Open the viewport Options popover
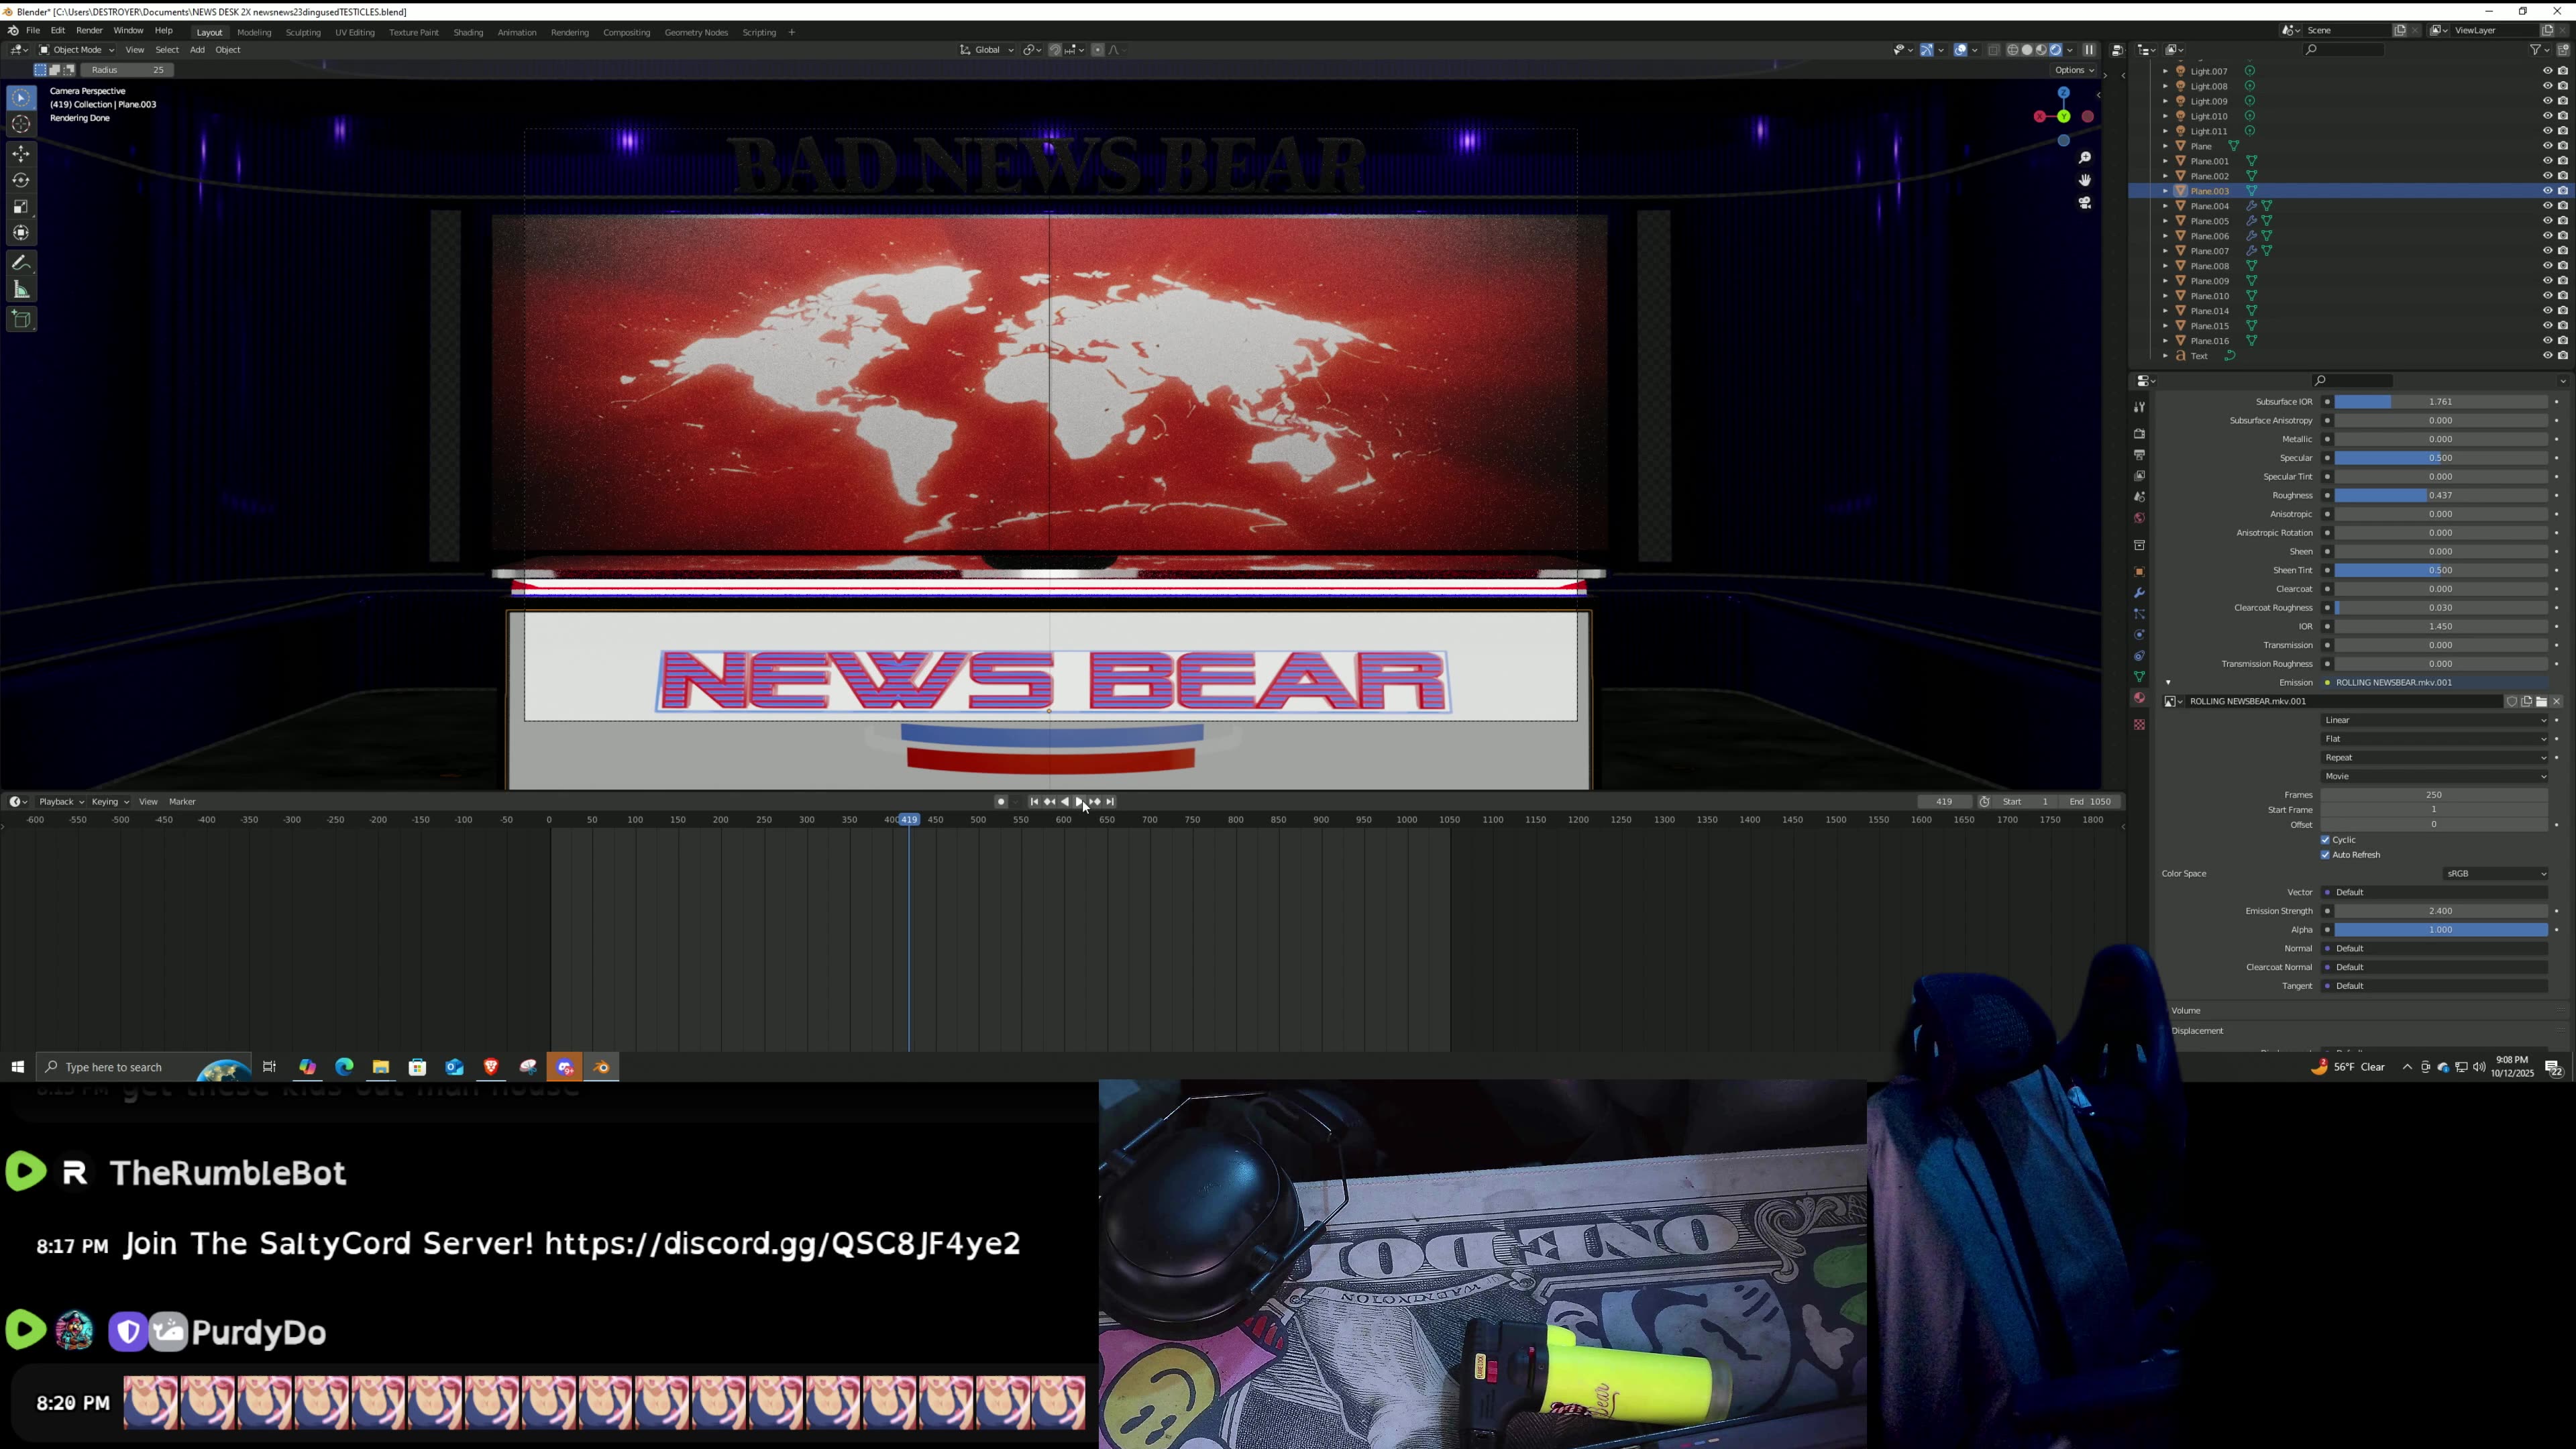This screenshot has height=1449, width=2576. coord(2074,70)
